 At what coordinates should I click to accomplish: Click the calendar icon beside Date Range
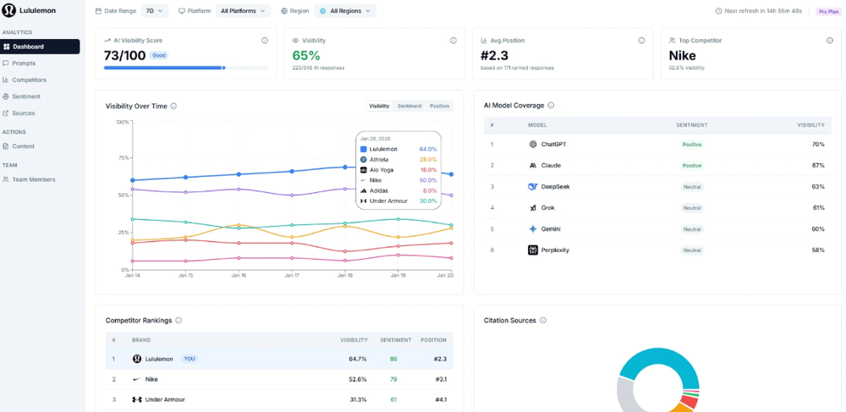click(98, 11)
